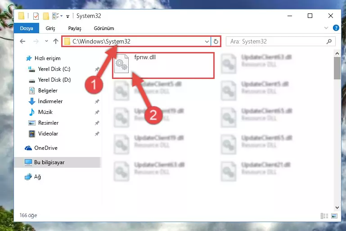Switch to the Paylaş ribbon tab
Image resolution: width=346 pixels, height=231 pixels.
click(75, 28)
